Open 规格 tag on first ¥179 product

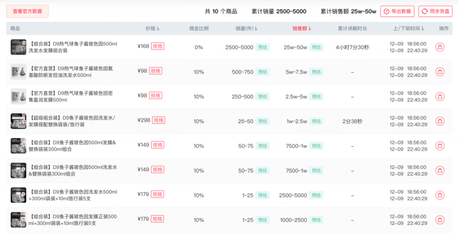pos(157,194)
